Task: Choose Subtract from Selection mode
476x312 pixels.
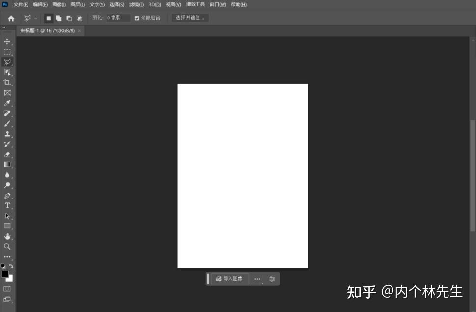Action: pos(69,18)
